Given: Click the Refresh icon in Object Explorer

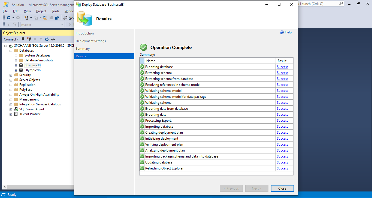Looking at the screenshot, I should [47, 39].
